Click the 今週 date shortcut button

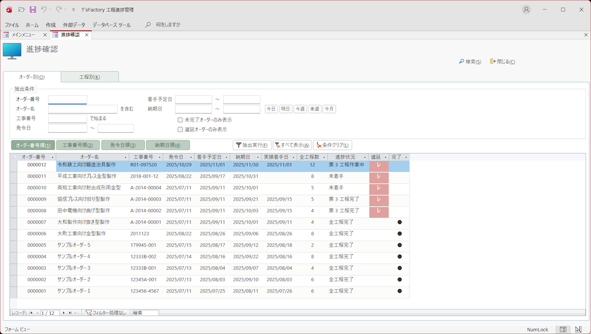(x=300, y=109)
